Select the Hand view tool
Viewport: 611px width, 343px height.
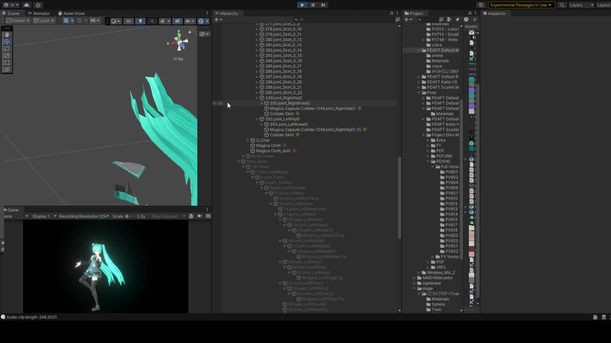pos(7,35)
